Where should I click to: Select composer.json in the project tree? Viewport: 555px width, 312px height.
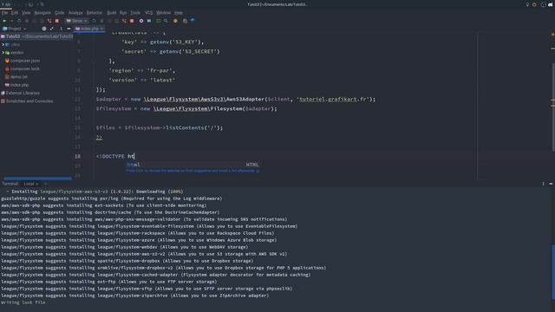(23, 61)
